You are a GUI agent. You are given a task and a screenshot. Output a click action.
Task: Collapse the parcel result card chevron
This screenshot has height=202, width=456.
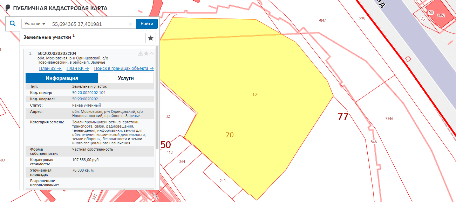[152, 53]
